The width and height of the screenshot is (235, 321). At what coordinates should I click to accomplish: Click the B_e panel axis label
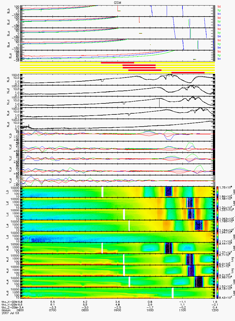(x=9, y=45)
